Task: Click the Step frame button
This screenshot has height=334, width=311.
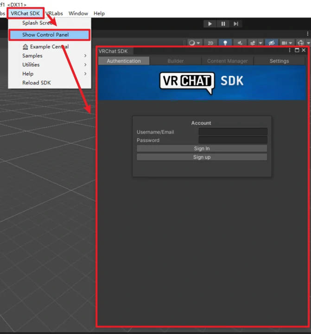Action: pyautogui.click(x=236, y=24)
